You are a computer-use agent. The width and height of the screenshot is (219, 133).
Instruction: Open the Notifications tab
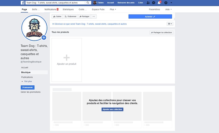tap(51, 10)
